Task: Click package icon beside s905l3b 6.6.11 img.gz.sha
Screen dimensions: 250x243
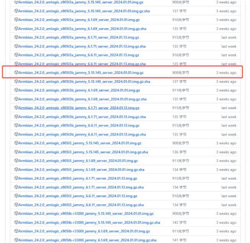Action: [16, 134]
